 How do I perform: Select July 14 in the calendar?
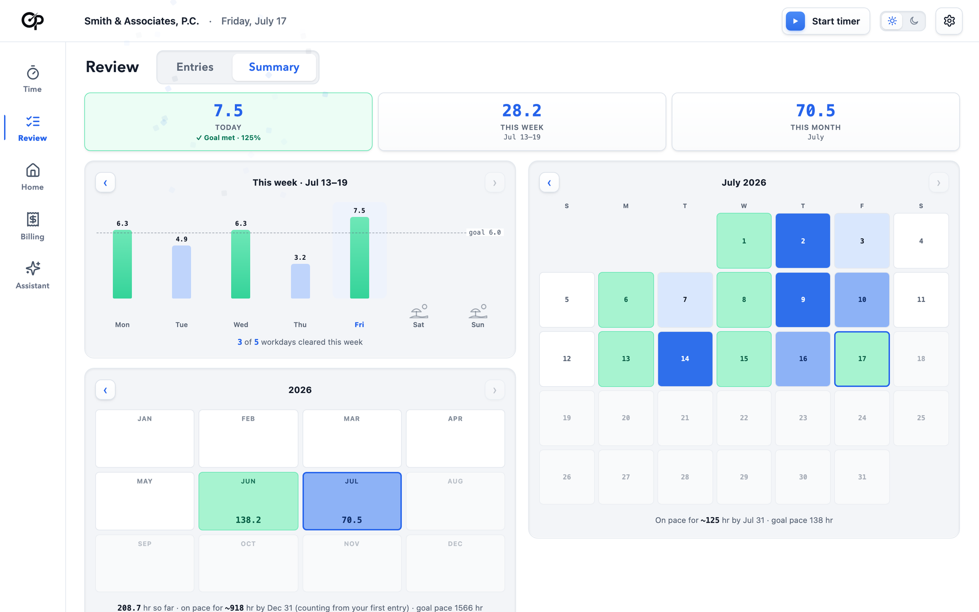point(685,359)
